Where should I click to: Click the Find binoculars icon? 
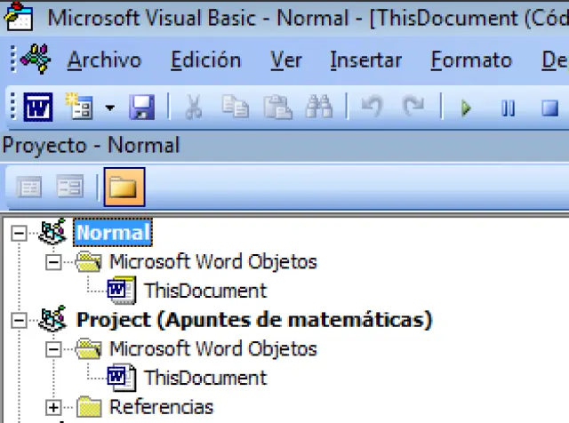pos(317,108)
